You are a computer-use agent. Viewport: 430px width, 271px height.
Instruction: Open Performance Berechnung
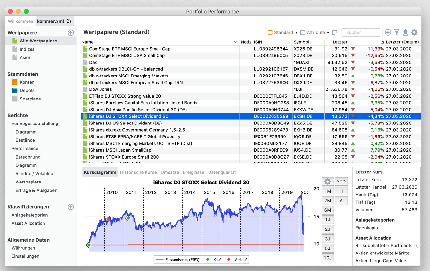pos(28,157)
